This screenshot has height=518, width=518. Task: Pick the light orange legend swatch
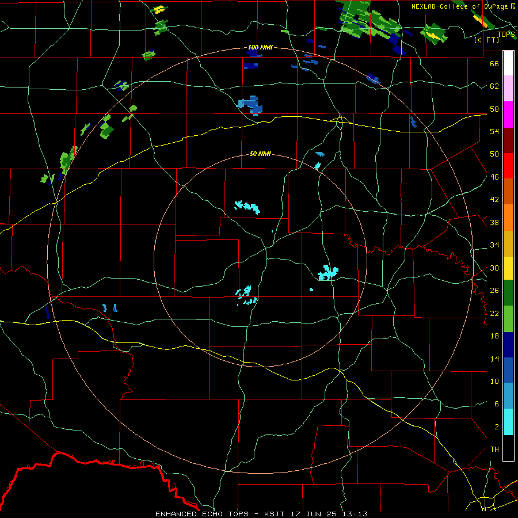[508, 218]
